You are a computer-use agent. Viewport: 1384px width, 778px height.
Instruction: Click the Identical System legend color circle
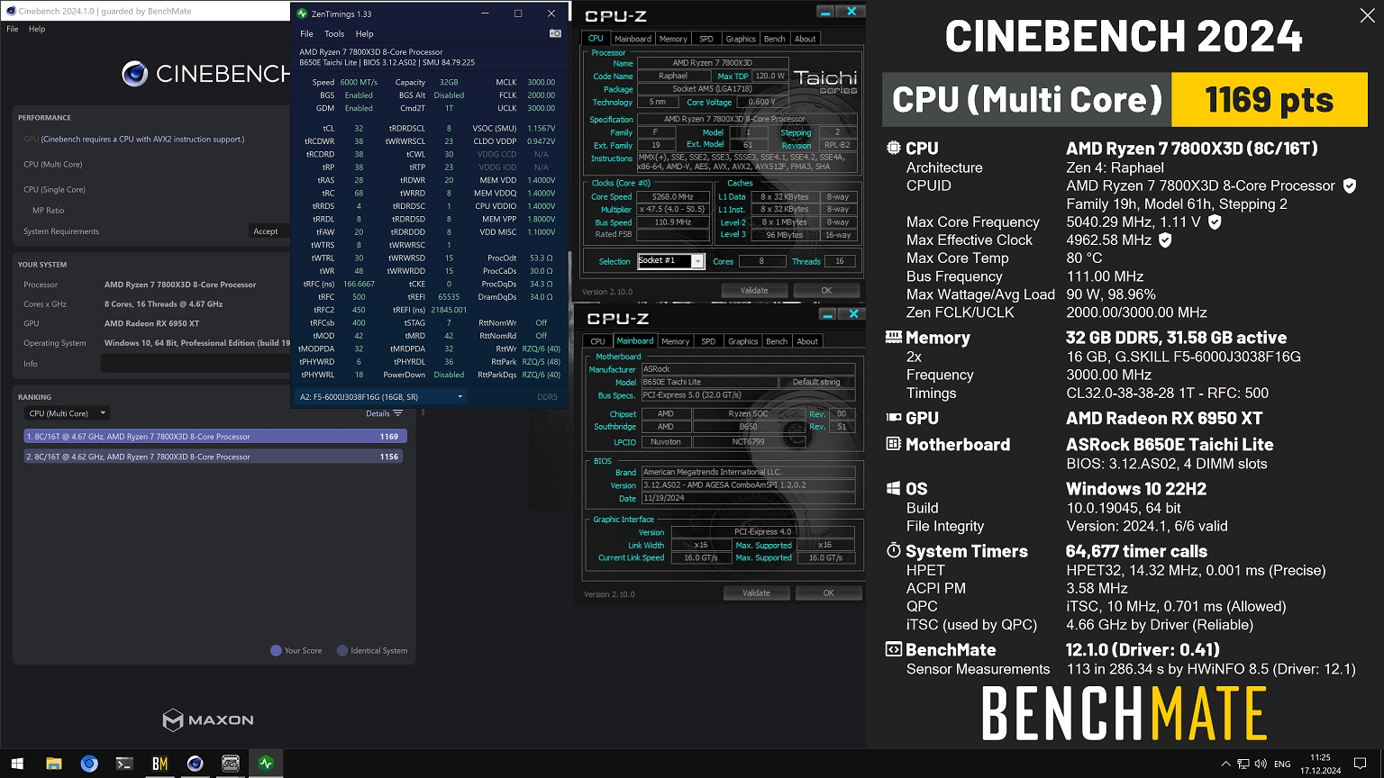tap(342, 650)
